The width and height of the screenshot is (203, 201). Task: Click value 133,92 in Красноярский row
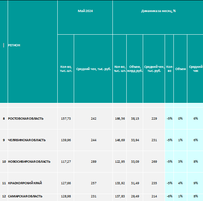[120, 183]
